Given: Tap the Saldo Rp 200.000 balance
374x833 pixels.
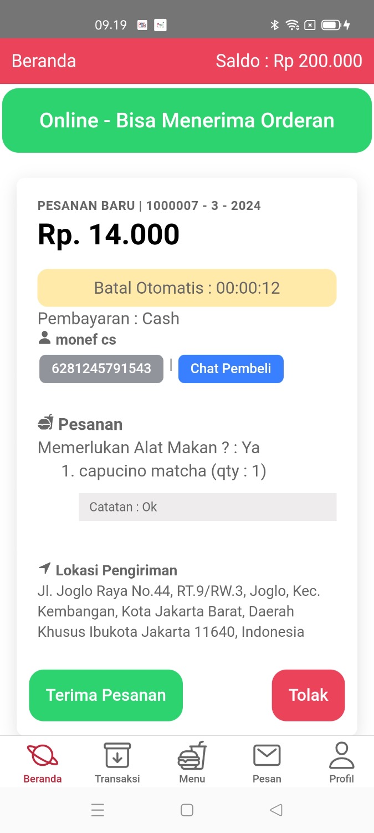Looking at the screenshot, I should point(289,61).
